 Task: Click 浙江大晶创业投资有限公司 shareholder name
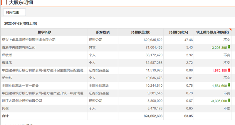pos(22,100)
